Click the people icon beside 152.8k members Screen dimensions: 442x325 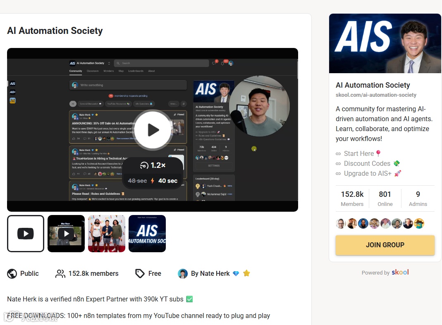point(60,273)
